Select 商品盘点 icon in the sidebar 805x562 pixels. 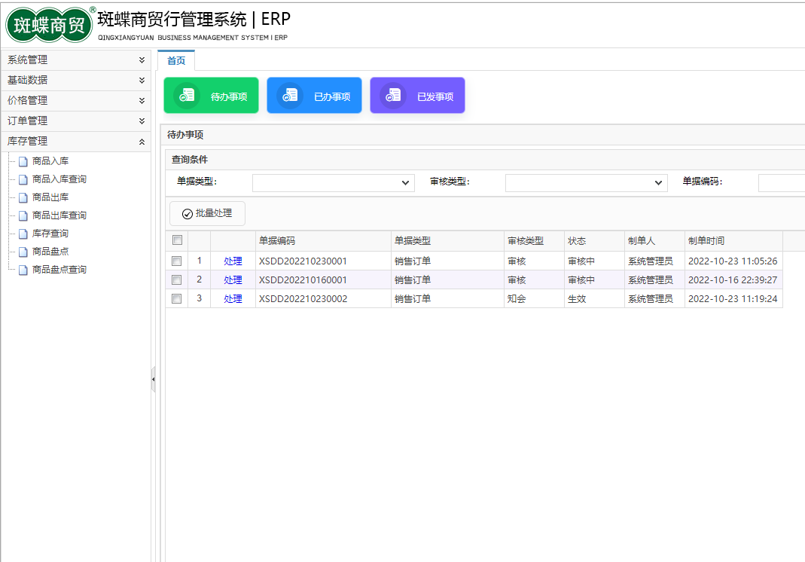(23, 252)
